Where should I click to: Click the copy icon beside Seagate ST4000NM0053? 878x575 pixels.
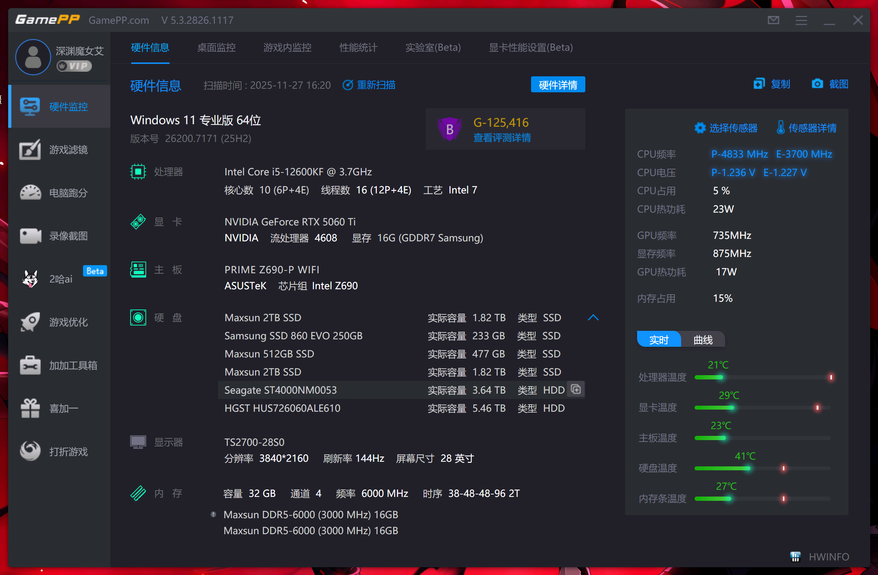(x=576, y=389)
